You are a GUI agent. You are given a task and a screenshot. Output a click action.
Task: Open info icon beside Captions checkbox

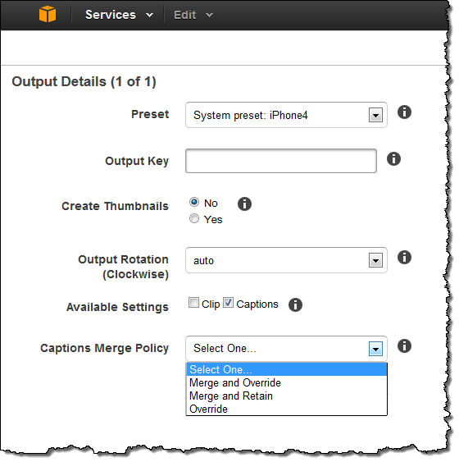[295, 304]
